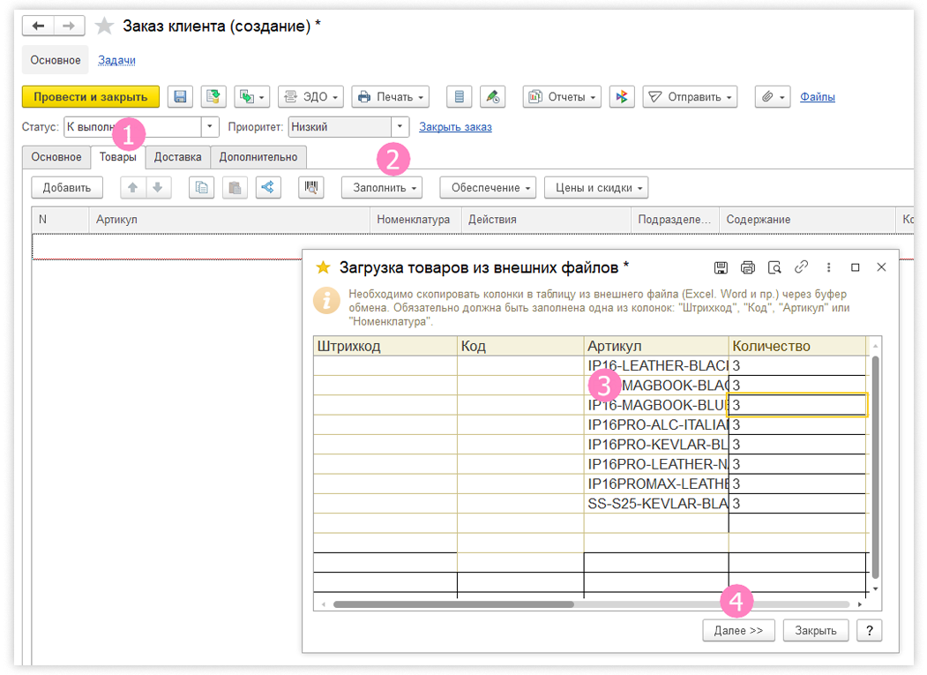The width and height of the screenshot is (927, 675).
Task: Select the IP16PRO-KEVLAR article cell
Action: (656, 444)
